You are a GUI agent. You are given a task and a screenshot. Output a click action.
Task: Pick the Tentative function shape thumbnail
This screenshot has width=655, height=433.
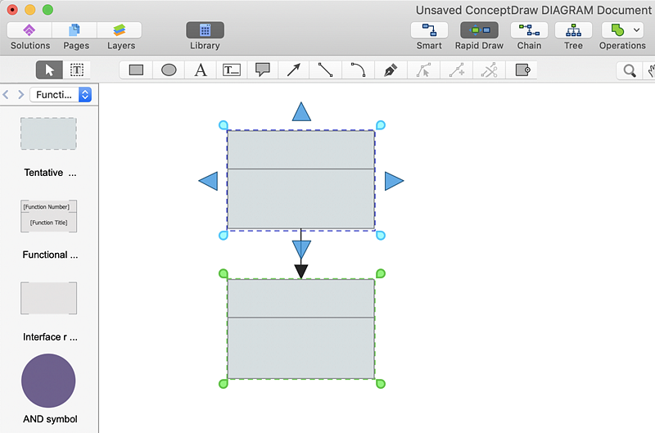(48, 133)
